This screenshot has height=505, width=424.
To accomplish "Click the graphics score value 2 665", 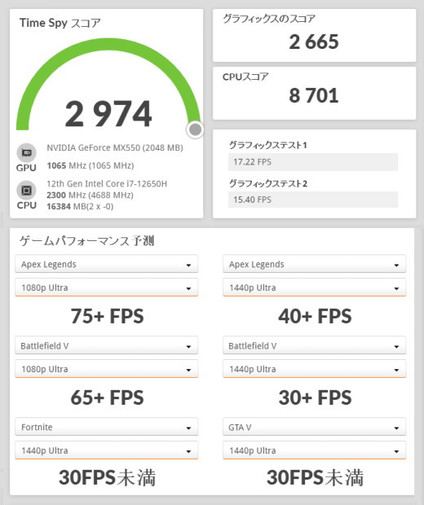I will (314, 42).
